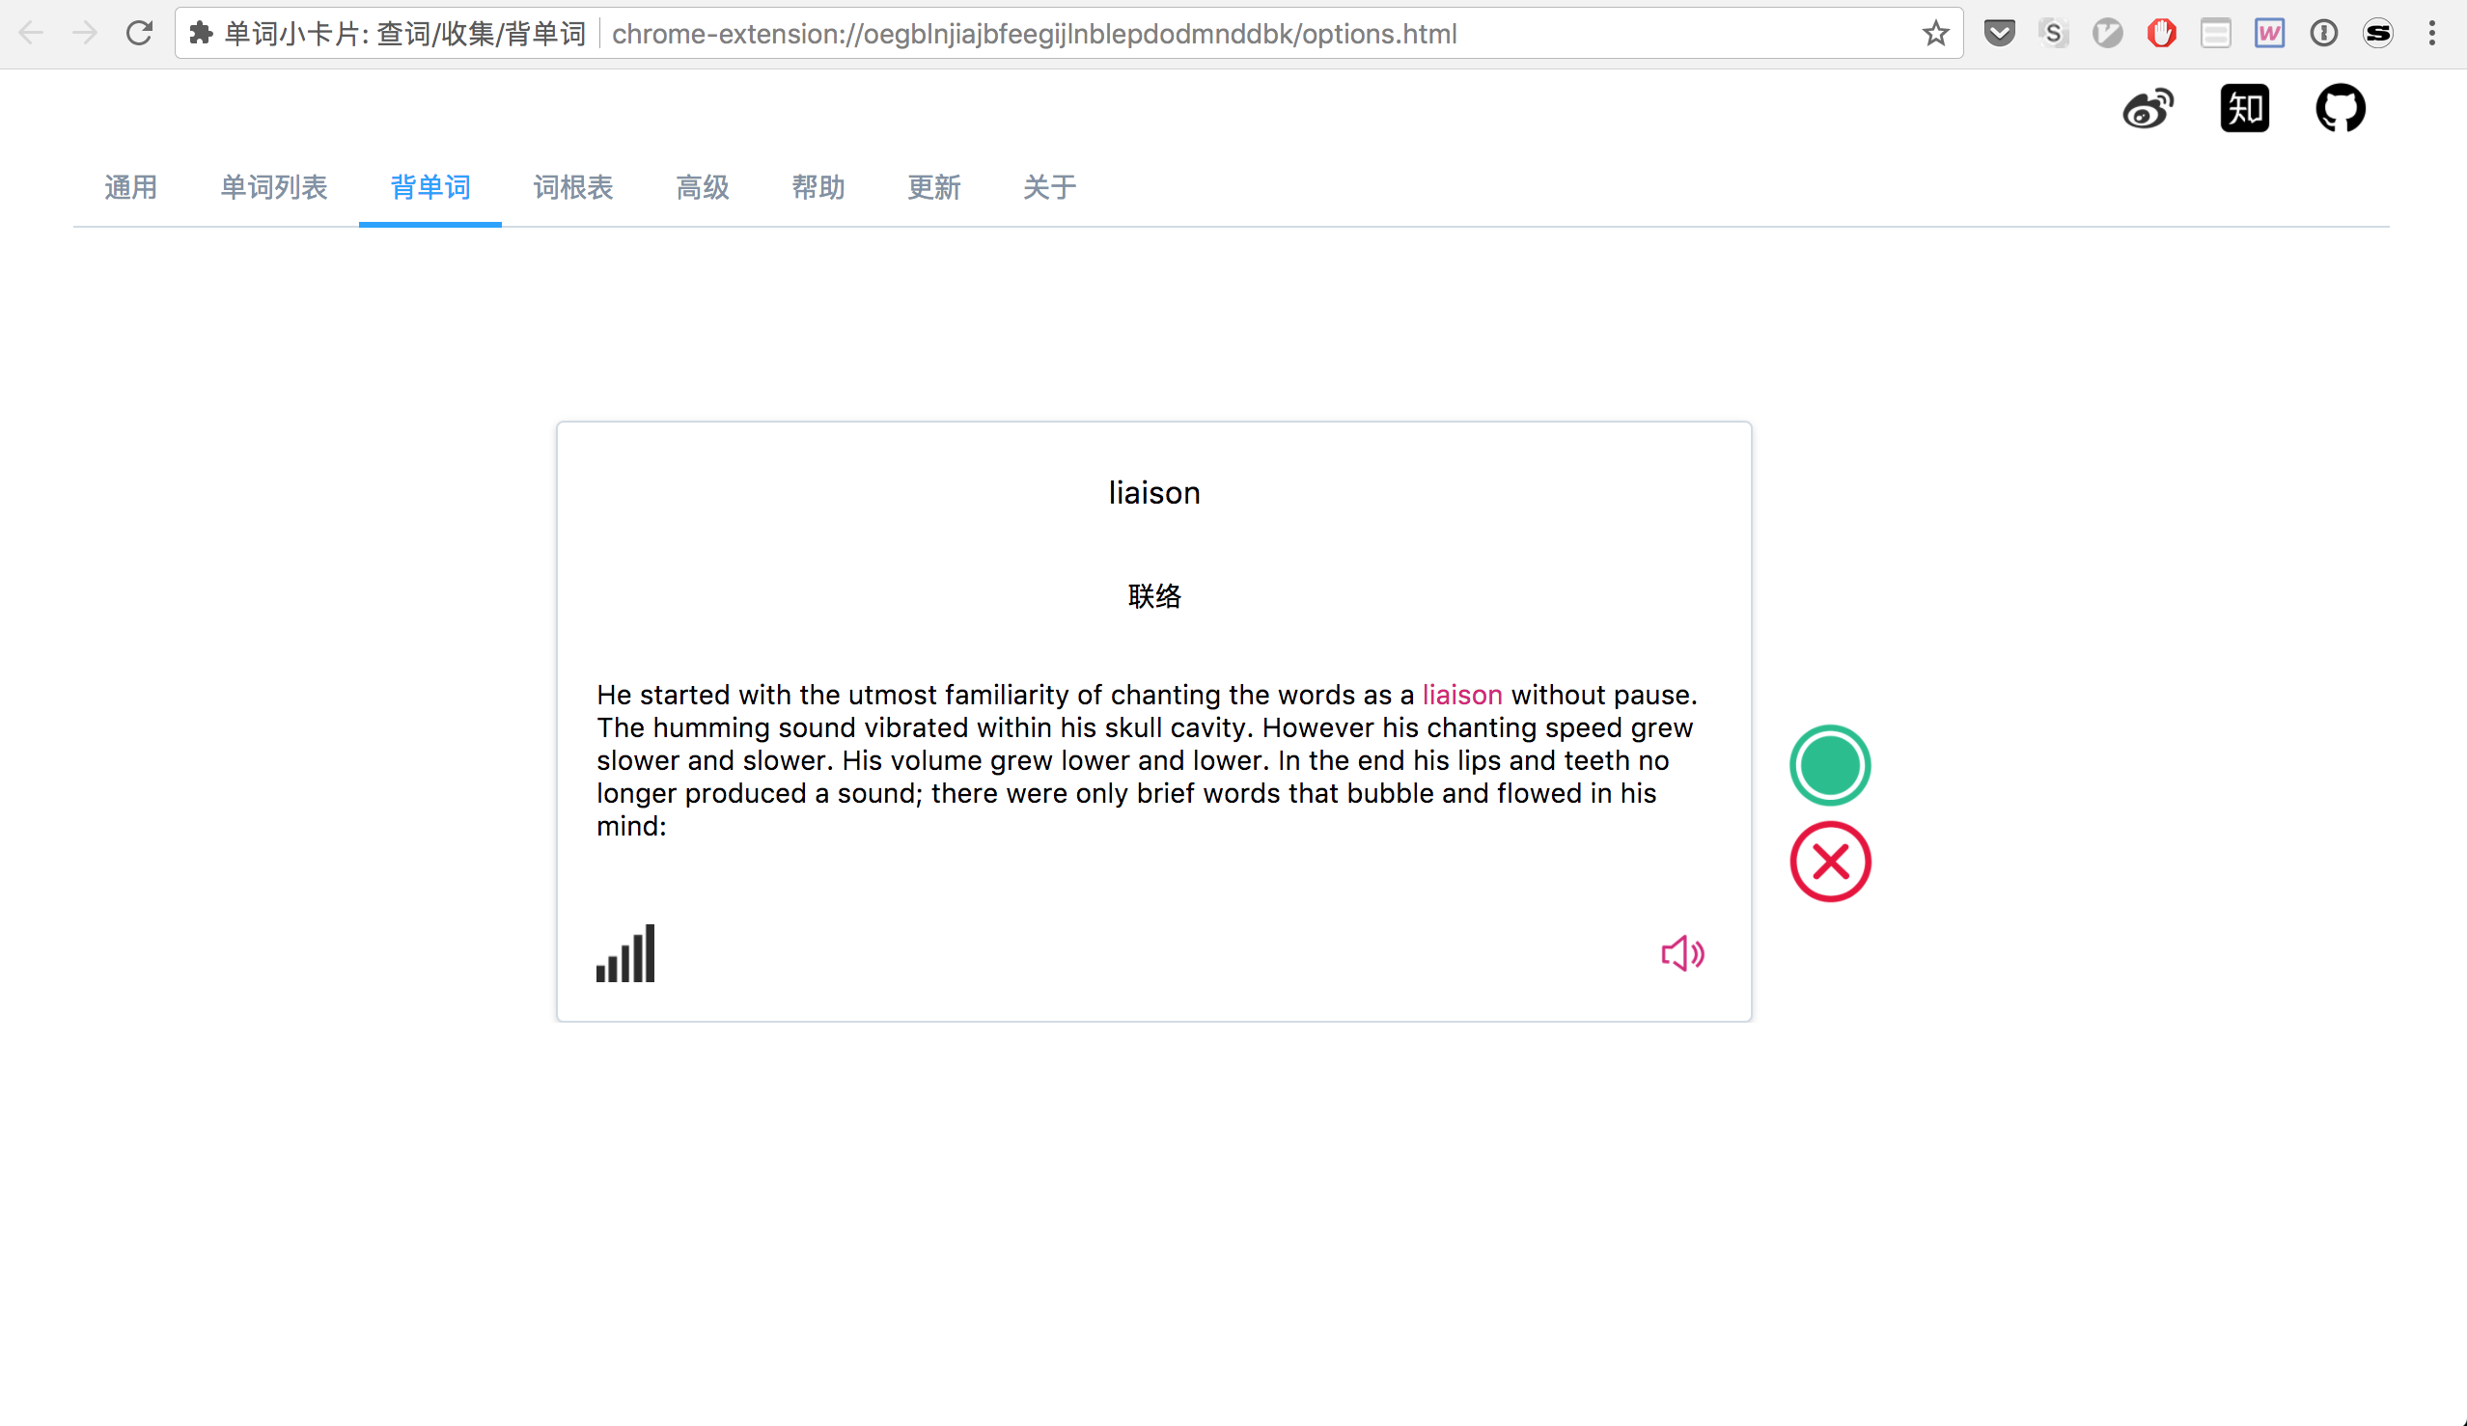
Task: Open the 帮助 tab
Action: click(x=818, y=187)
